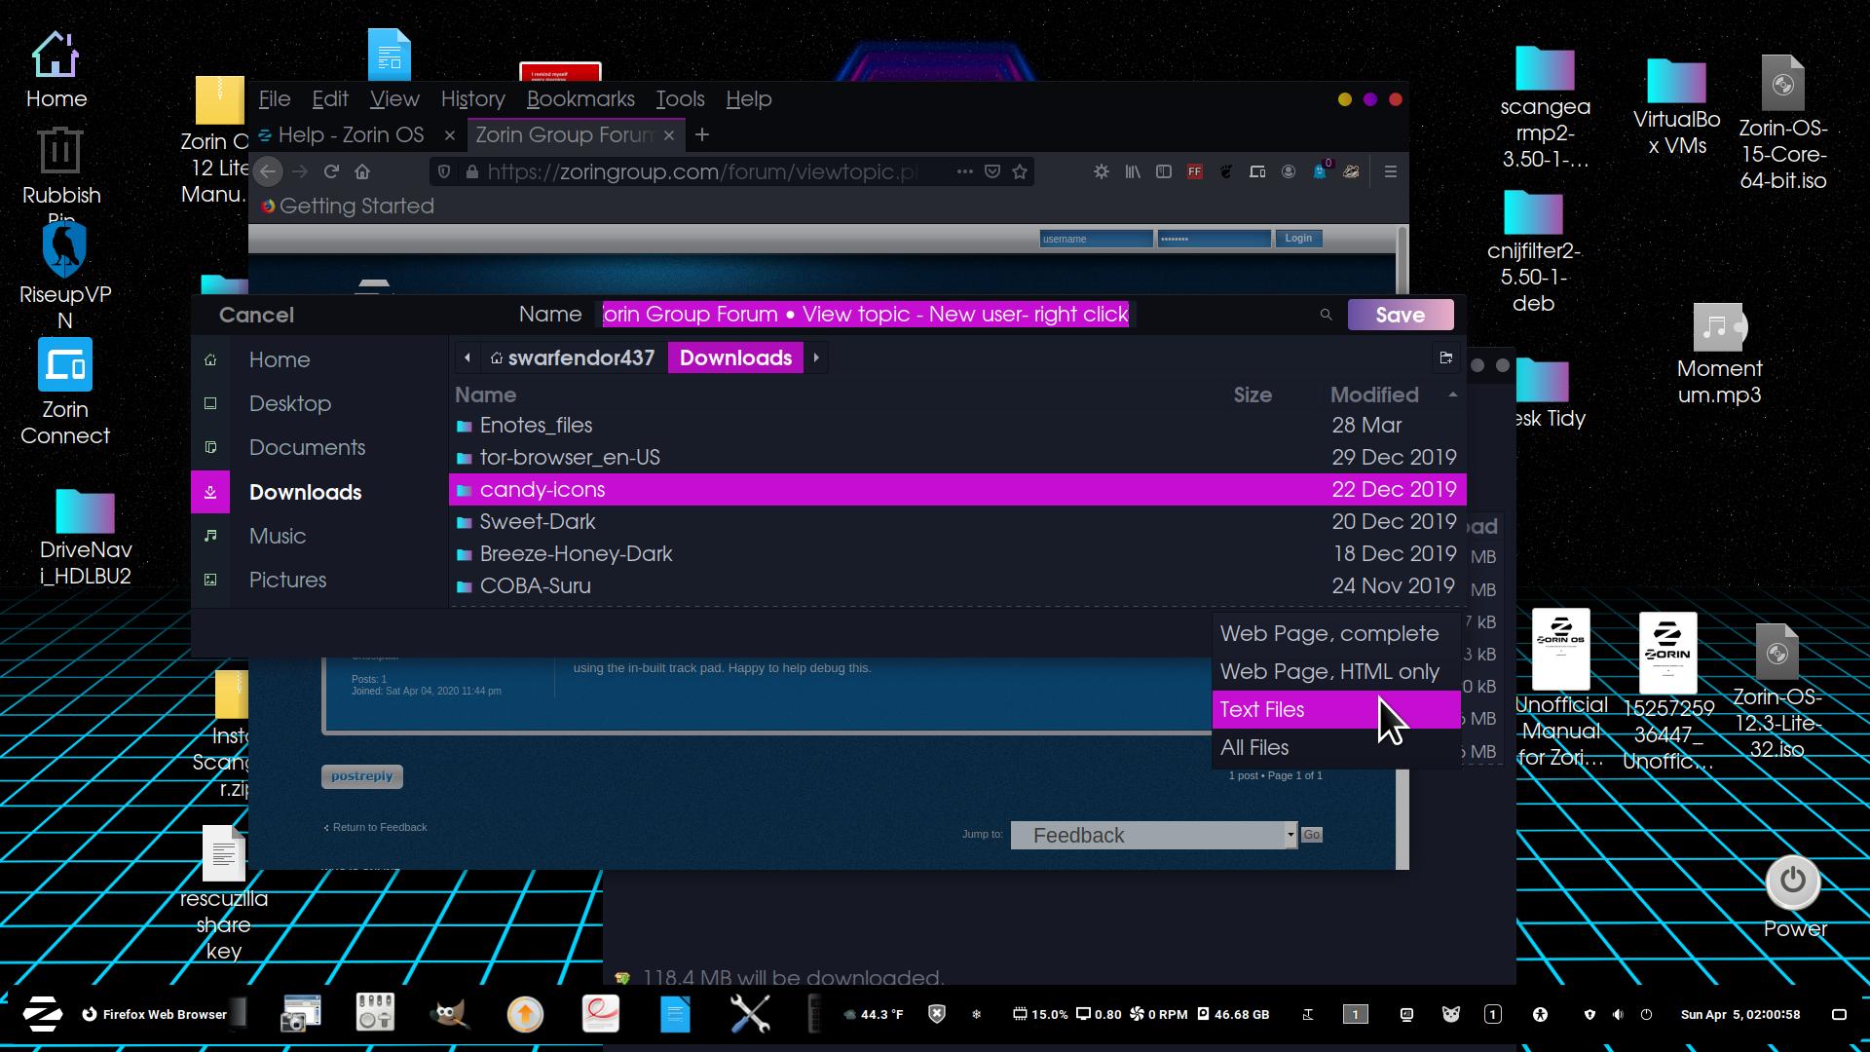Screen dimensions: 1870x1052
Task: Choose Web Page, complete file type
Action: click(1328, 633)
